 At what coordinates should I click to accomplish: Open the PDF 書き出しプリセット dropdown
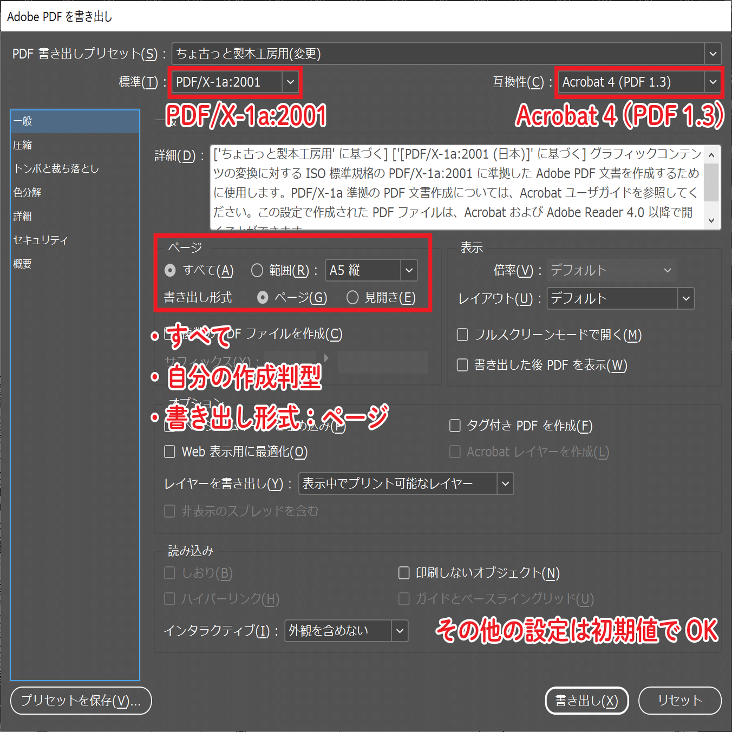coord(446,54)
